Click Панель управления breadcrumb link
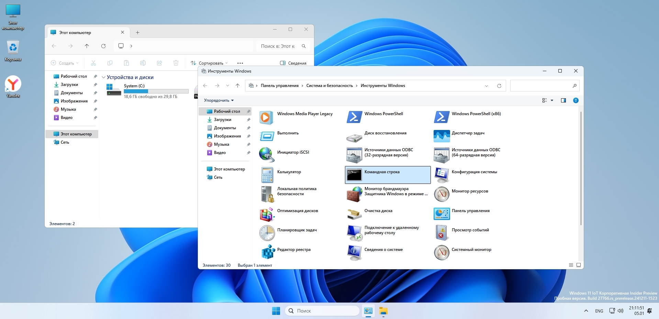 (x=279, y=86)
